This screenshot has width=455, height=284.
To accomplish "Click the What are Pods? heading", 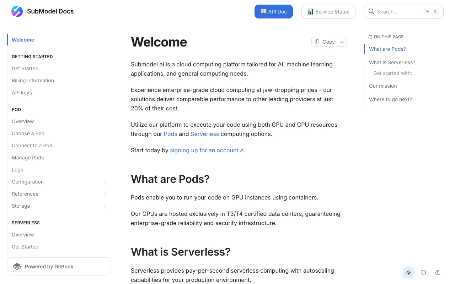I will pos(170,179).
